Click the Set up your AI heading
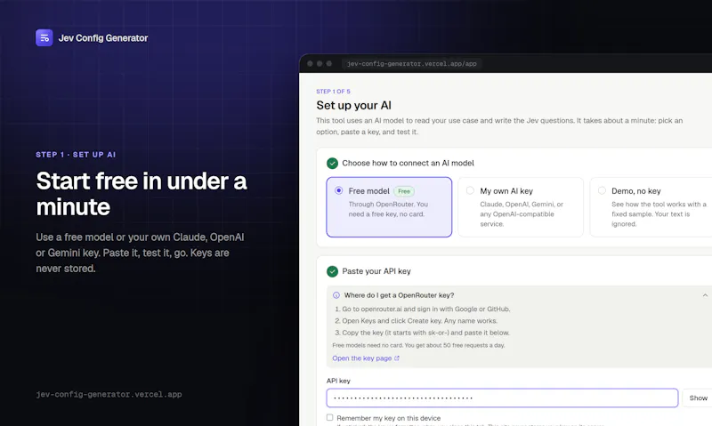 pos(353,105)
